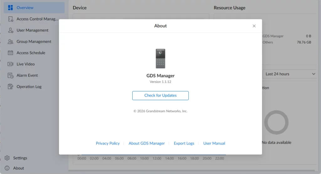
Task: Click the 18:00 time axis label
Action: pyautogui.click(x=194, y=158)
